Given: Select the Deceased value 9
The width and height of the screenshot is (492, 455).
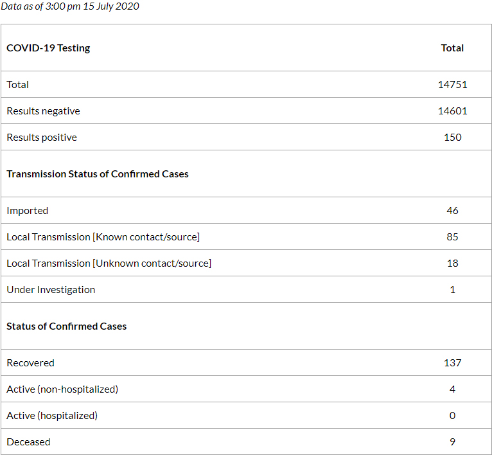Looking at the screenshot, I should point(452,442).
